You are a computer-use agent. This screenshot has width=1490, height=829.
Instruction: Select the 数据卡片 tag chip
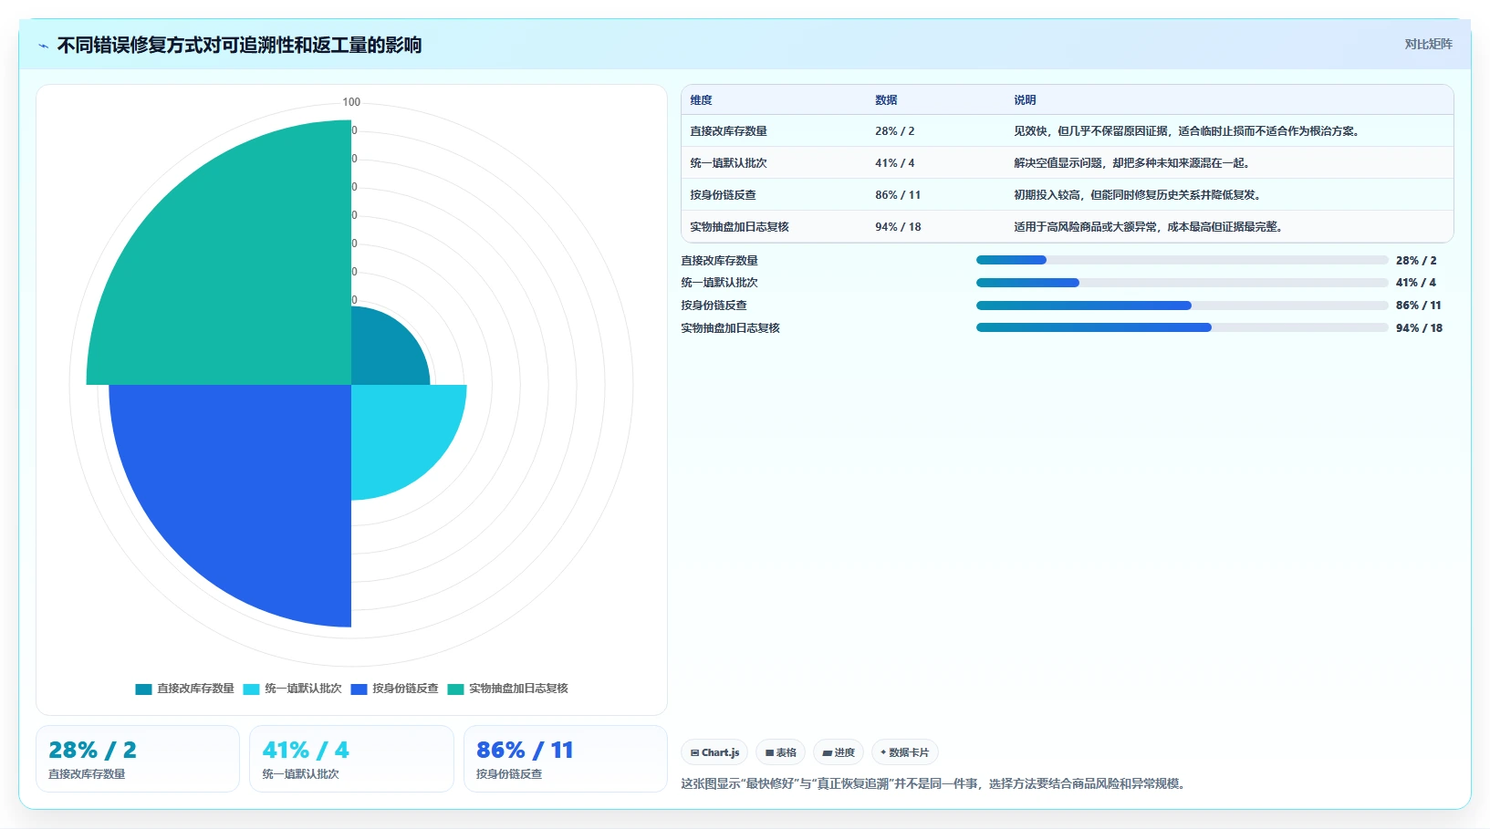point(904,752)
